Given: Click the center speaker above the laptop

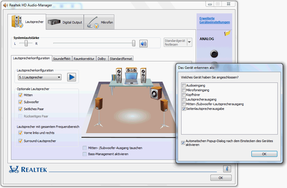Looking at the screenshot, I should 131,70.
